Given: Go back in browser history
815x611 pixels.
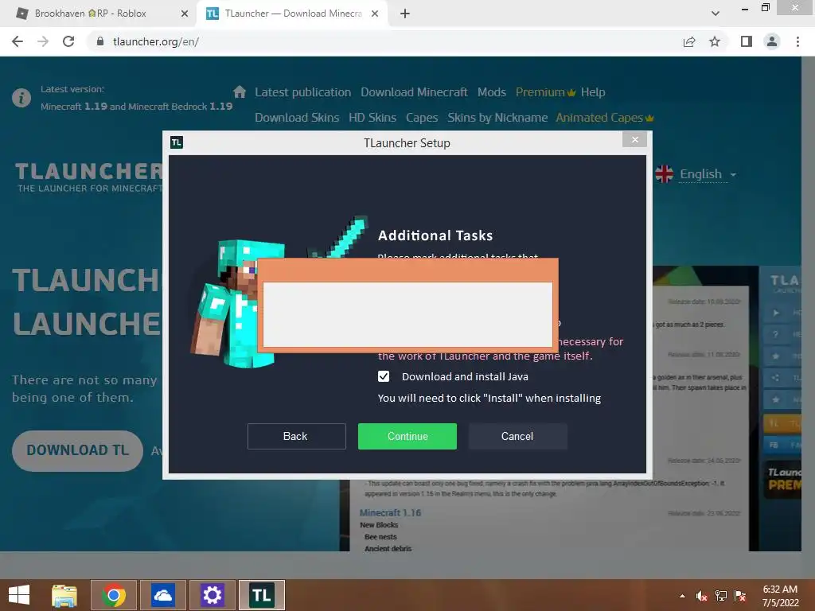Looking at the screenshot, I should (x=18, y=41).
